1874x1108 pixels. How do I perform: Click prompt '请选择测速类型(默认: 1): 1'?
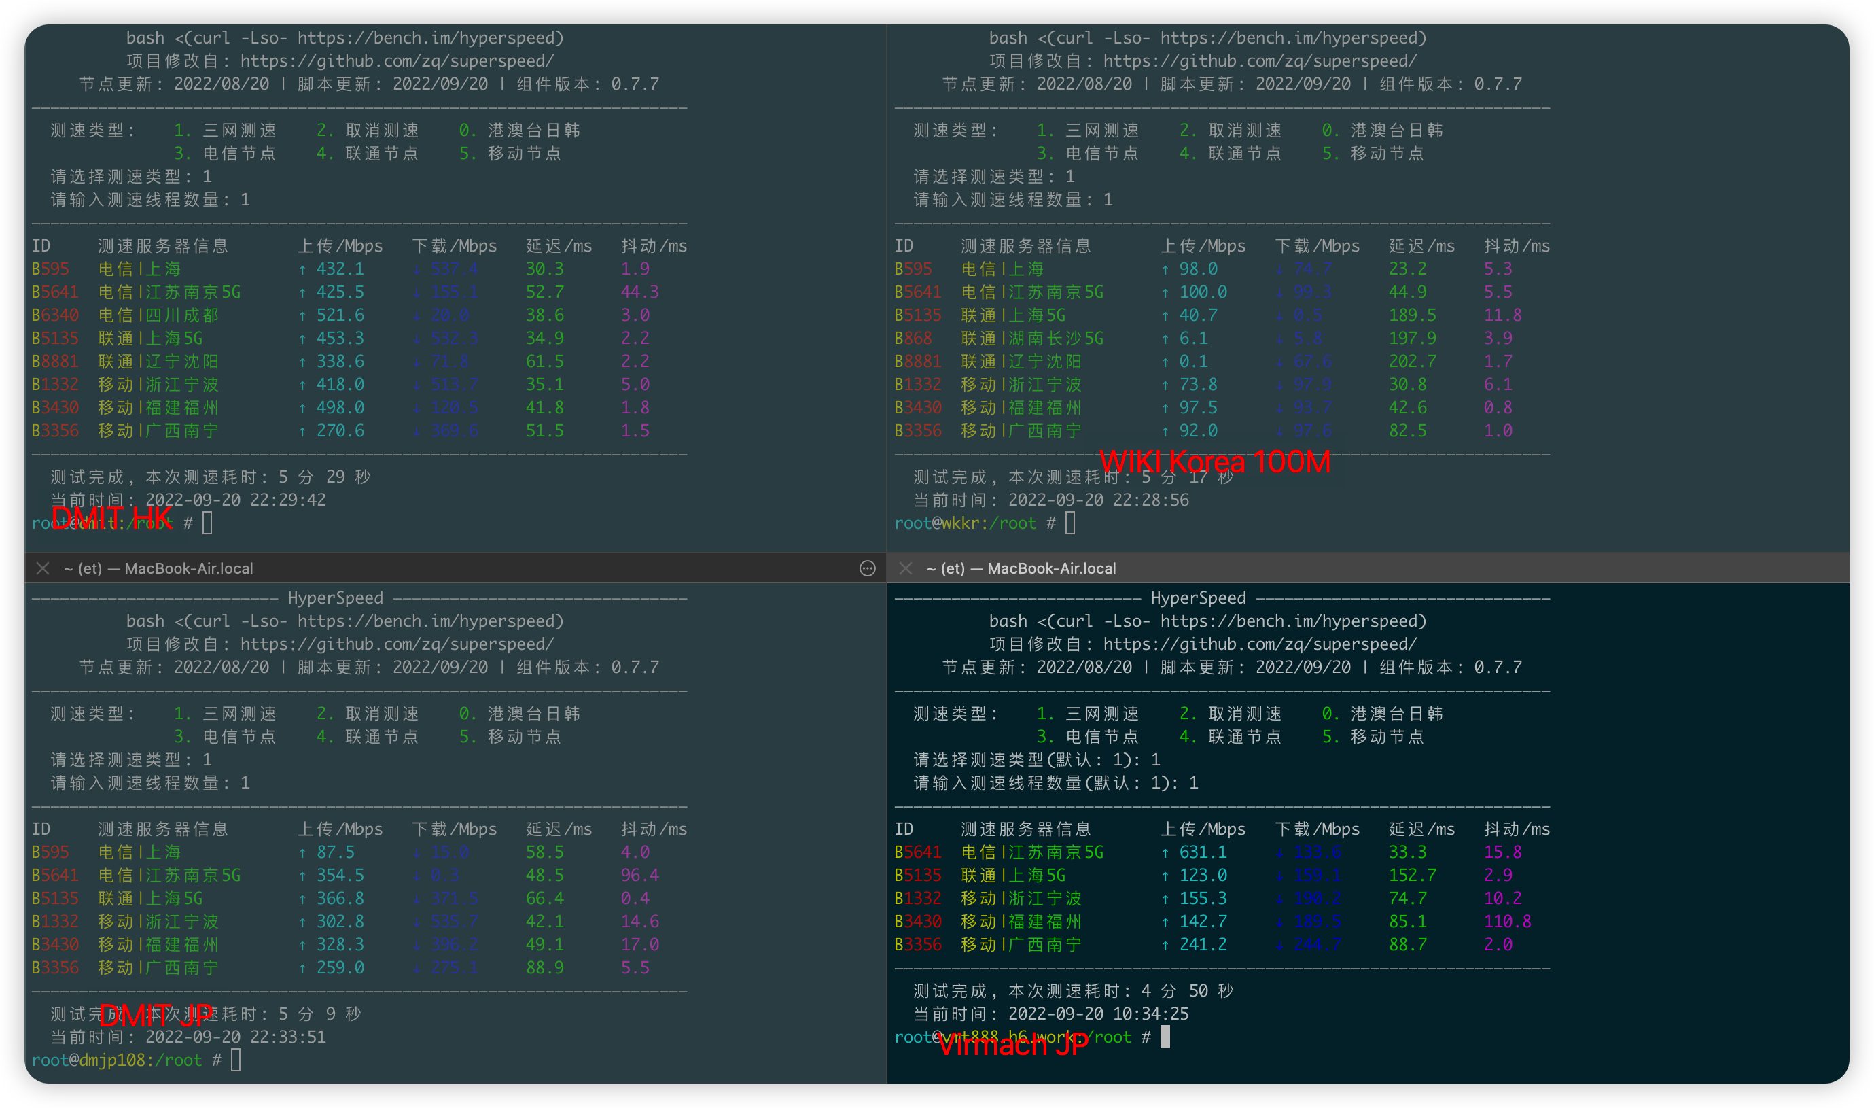[x=1037, y=759]
